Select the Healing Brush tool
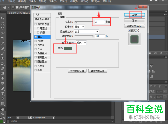This screenshot has height=124, width=168. 3,48
